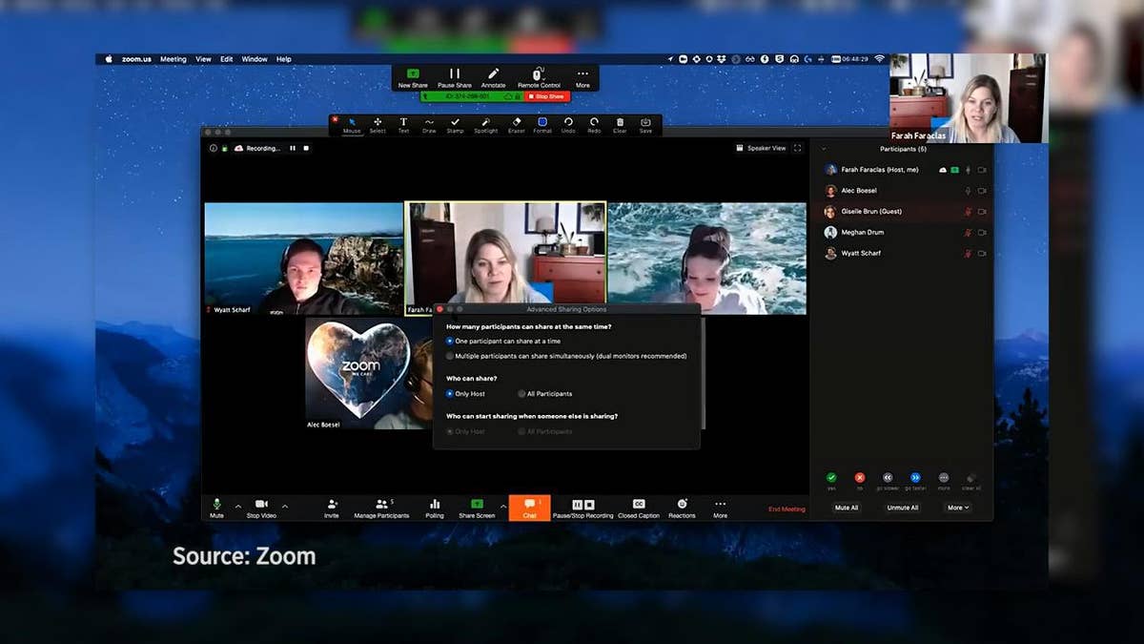Select One participant can share at a time
Image resolution: width=1144 pixels, height=644 pixels.
point(450,341)
